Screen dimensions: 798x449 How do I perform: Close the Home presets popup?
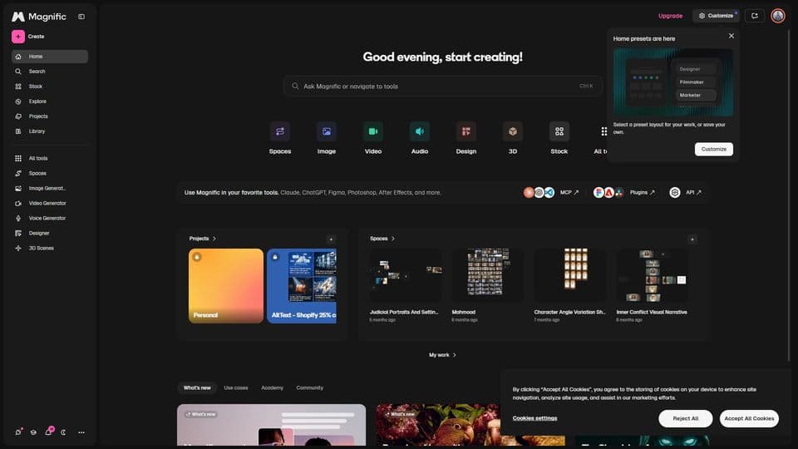731,36
